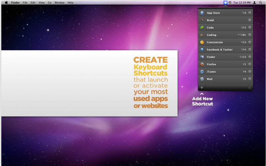Screen dimensions: 266x166
Task: Select the Coding shortcut name
Action: pyautogui.click(x=211, y=35)
